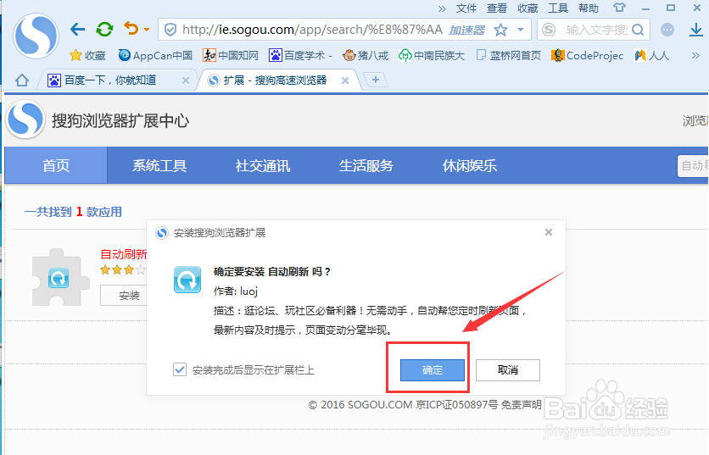This screenshot has width=709, height=455.
Task: Open the 帮助 menu
Action: pyautogui.click(x=589, y=8)
